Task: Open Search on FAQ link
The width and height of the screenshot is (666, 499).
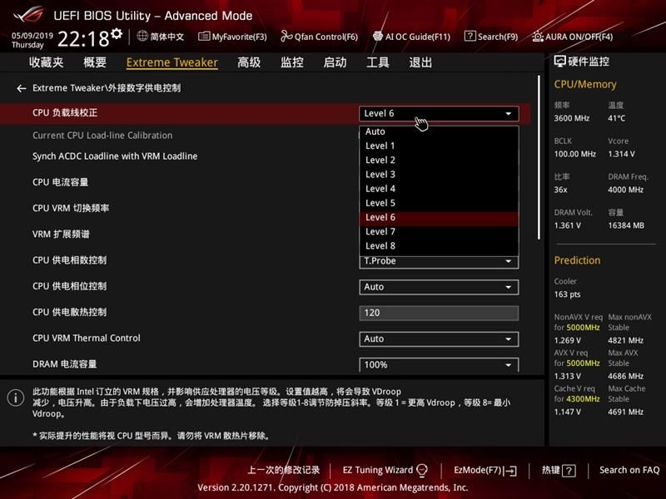Action: (x=629, y=470)
